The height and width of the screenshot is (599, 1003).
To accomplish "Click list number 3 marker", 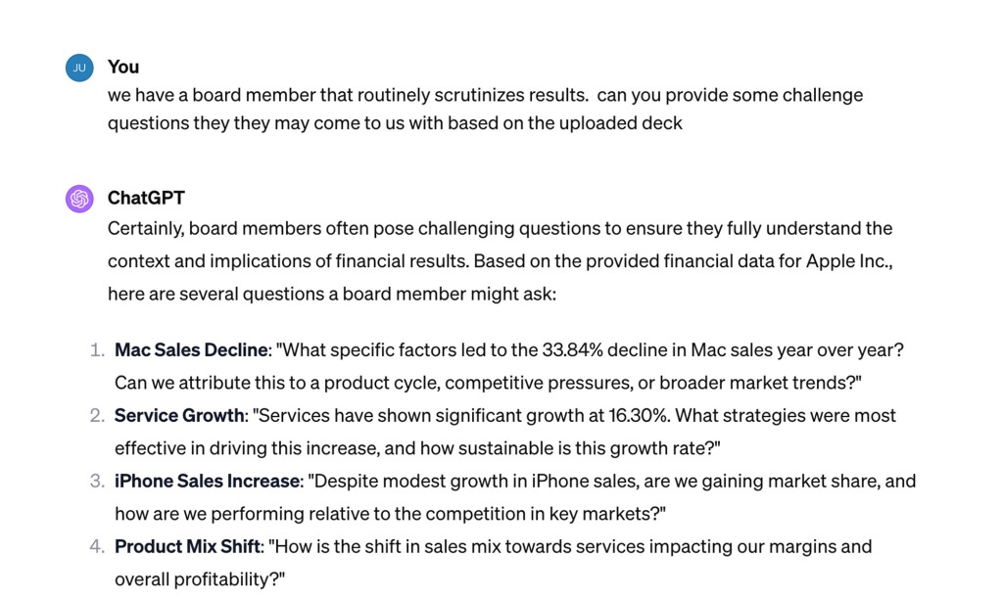I will [96, 481].
